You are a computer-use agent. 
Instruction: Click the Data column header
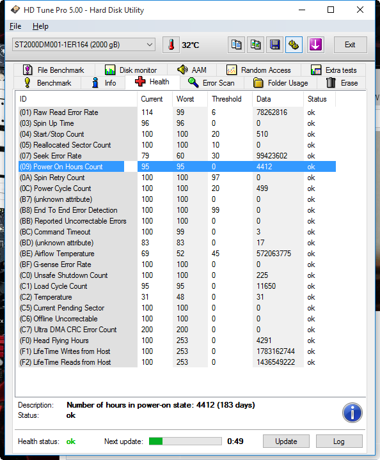(278, 99)
